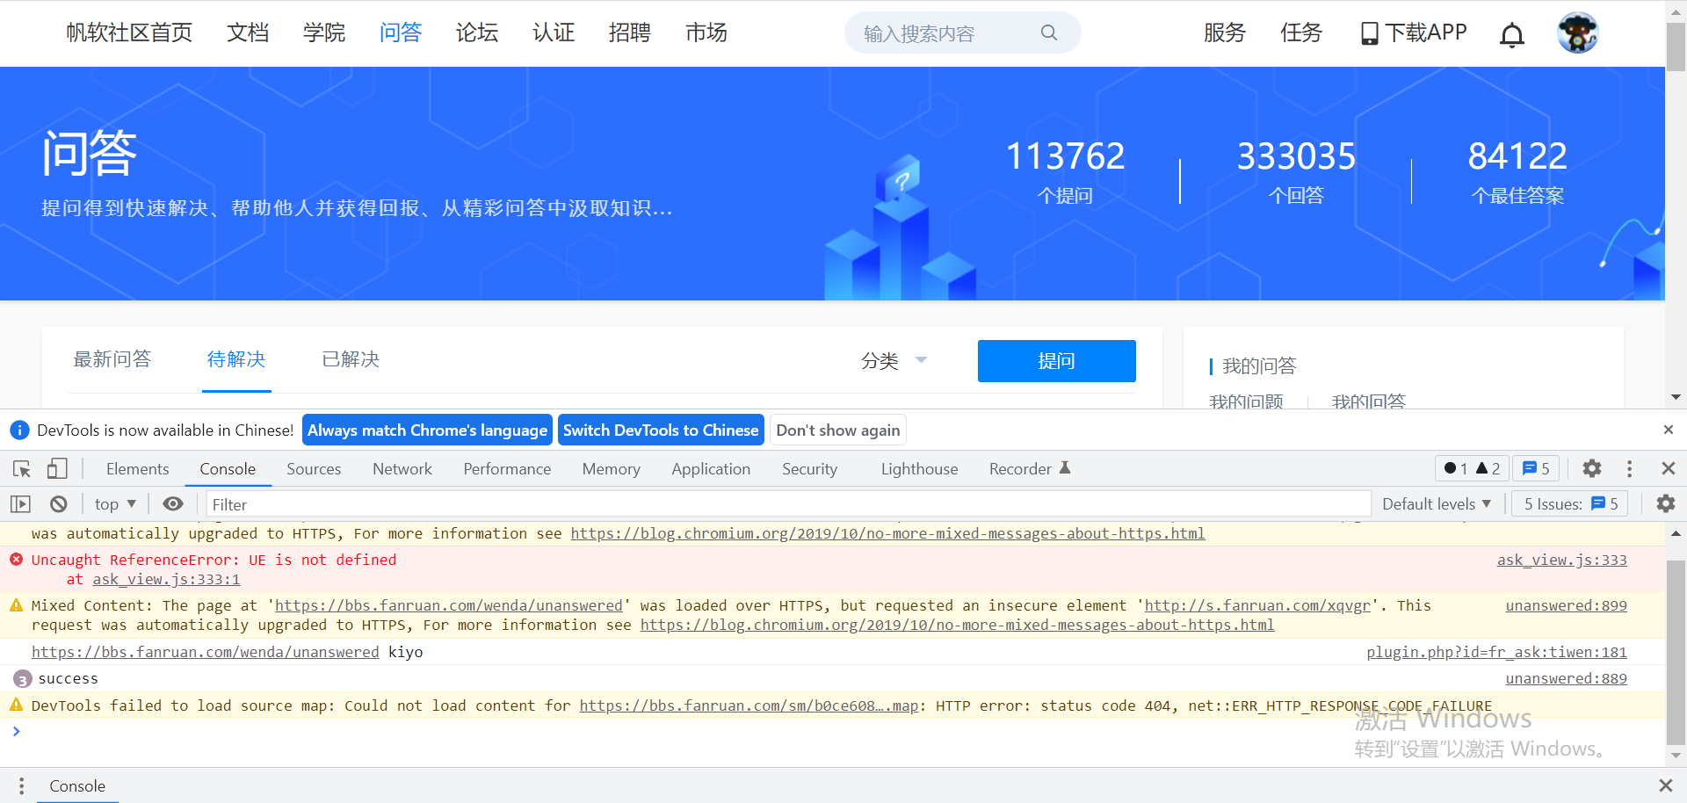Switch to the Sources tab
1687x803 pixels.
314,469
